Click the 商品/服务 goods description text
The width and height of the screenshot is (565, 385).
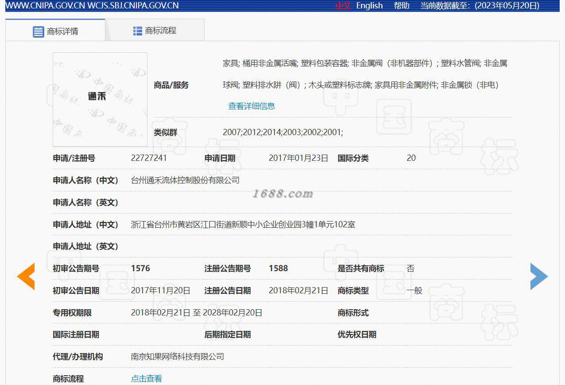coord(365,74)
